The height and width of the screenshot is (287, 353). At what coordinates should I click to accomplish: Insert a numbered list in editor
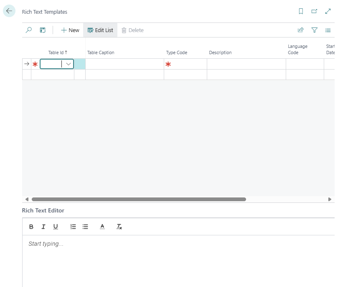(x=73, y=227)
